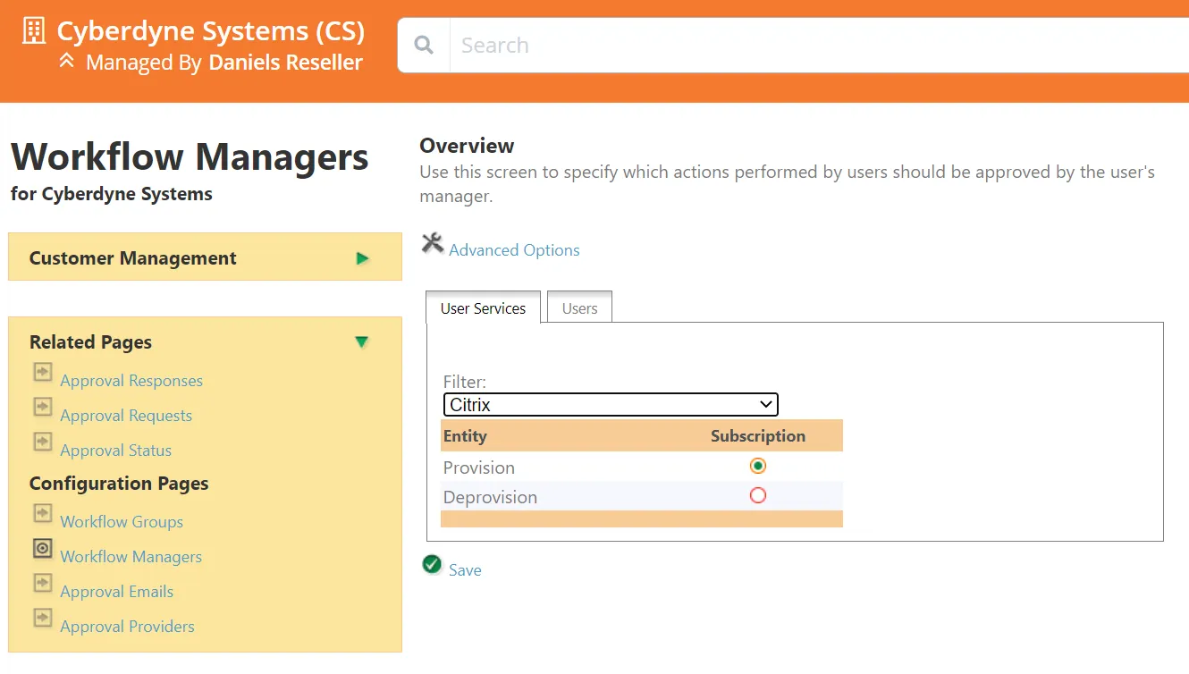The width and height of the screenshot is (1189, 674).
Task: Click the arrow icon beside Approval Responses
Action: (x=42, y=372)
